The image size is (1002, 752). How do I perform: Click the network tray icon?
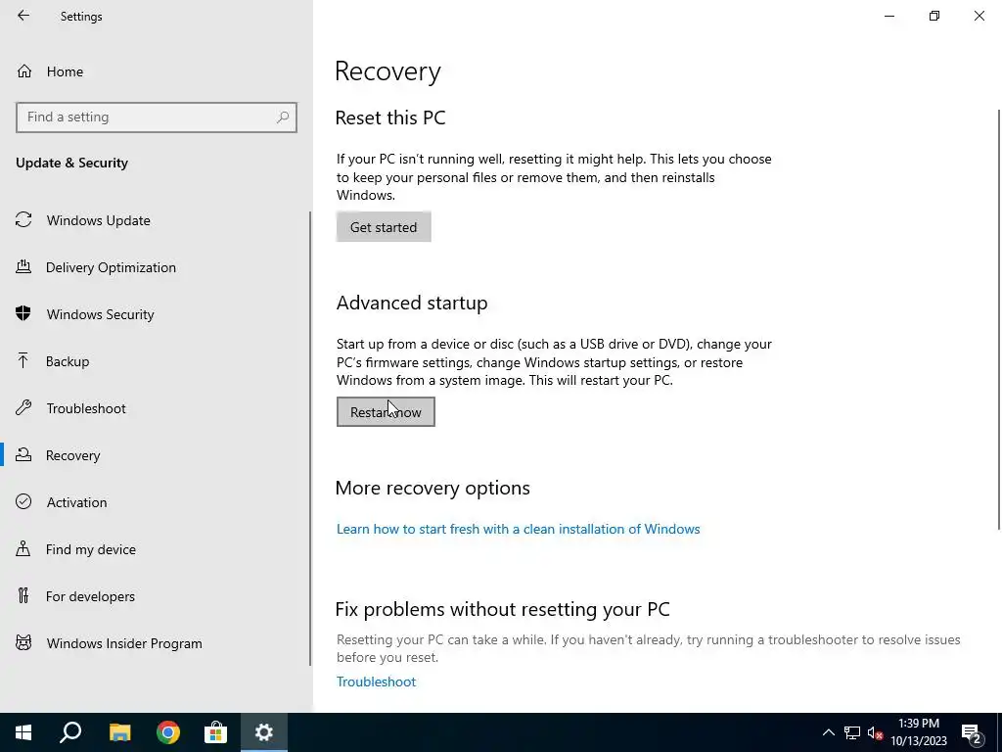click(852, 732)
